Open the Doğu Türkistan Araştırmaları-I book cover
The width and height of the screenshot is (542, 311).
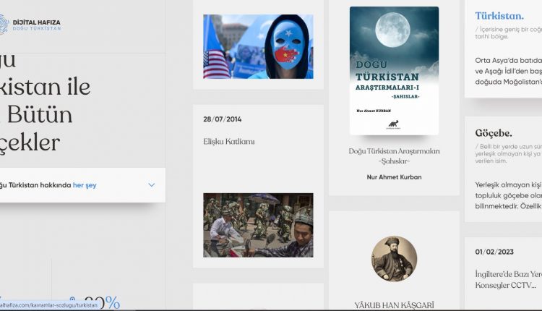click(x=394, y=71)
